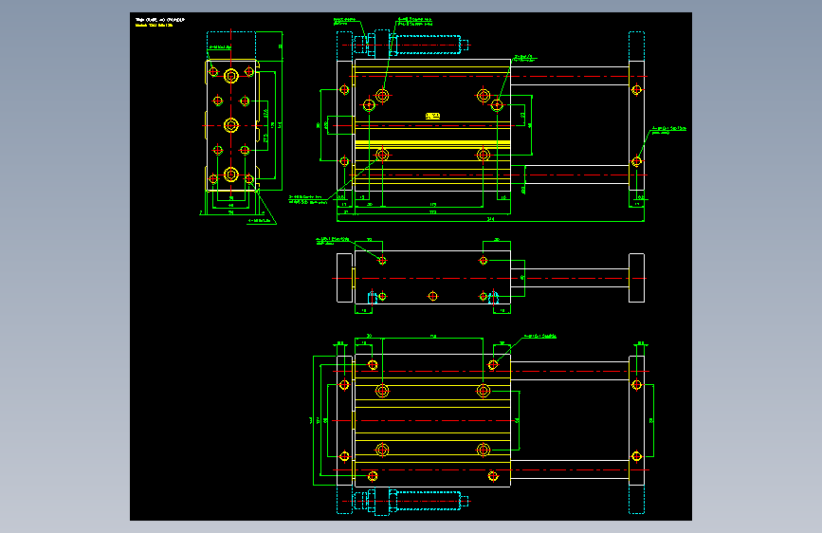Viewport: 822px width, 533px height.
Task: Select dashed cyan outline below bottom view's right plate
Action: [x=636, y=500]
